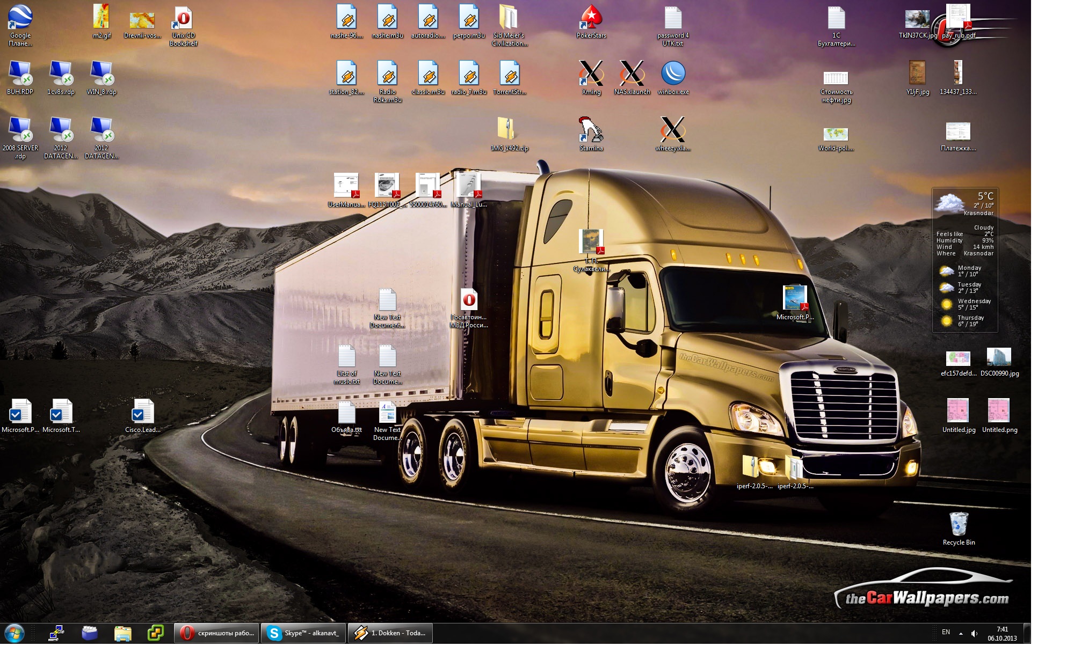Select the pay_rub.pdf file
Viewport: 1074px width, 646px height.
(959, 21)
